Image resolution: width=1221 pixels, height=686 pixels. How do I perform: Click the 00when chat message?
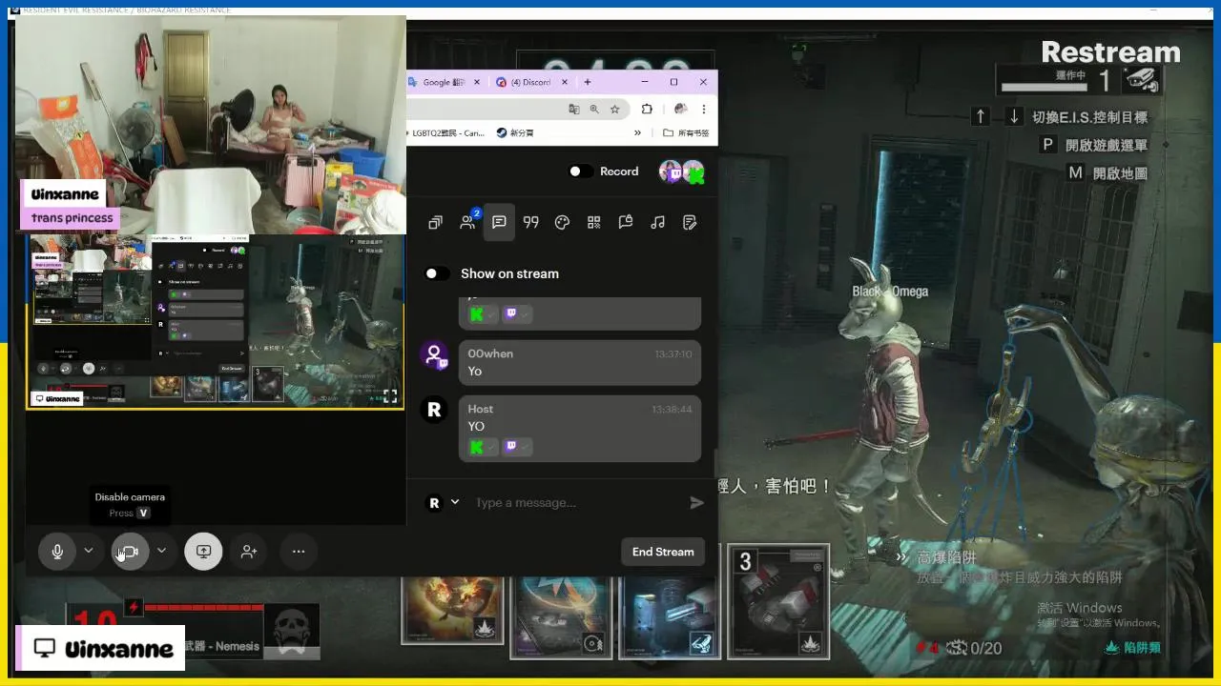coord(580,362)
